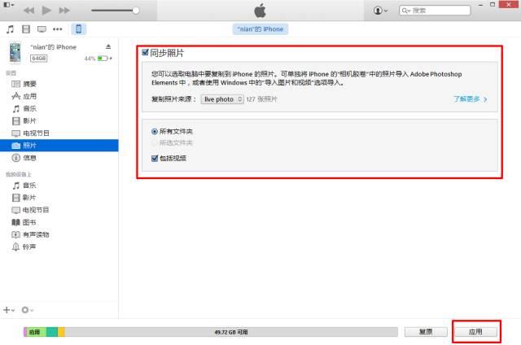This screenshot has width=521, height=345.
Task: Open 音乐 under On My Device
Action: (29, 186)
